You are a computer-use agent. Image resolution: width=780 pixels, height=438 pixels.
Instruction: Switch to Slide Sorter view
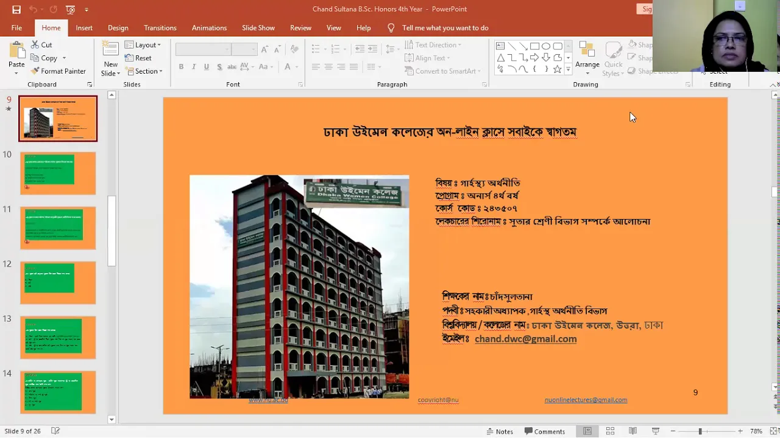tap(610, 431)
